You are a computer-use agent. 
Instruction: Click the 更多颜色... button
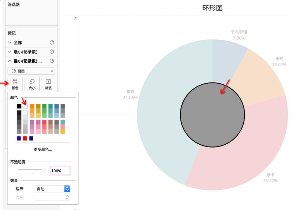click(x=43, y=149)
